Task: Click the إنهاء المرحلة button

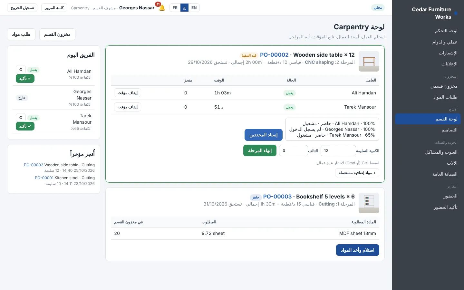Action: tap(260, 150)
